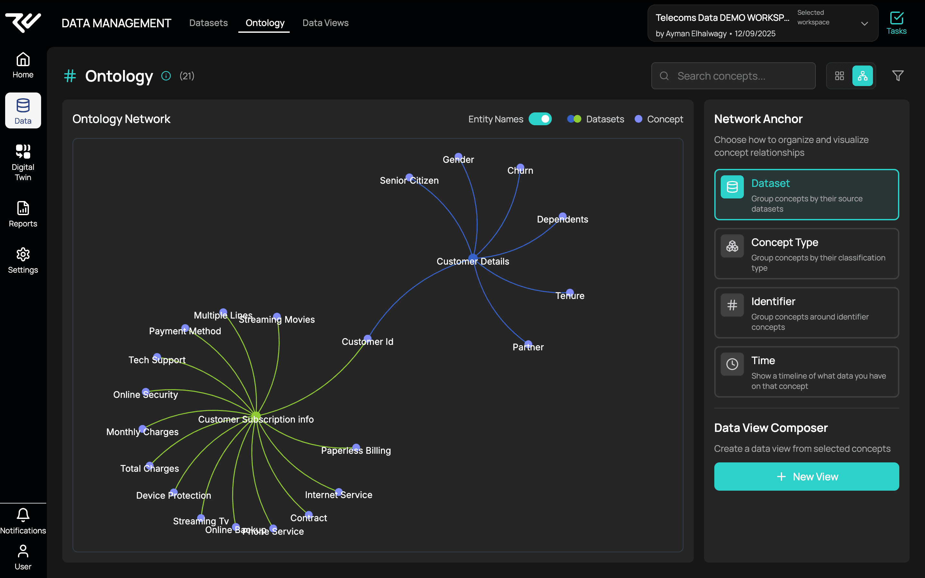Select the Identifier anchor option
925x578 pixels.
(x=806, y=313)
